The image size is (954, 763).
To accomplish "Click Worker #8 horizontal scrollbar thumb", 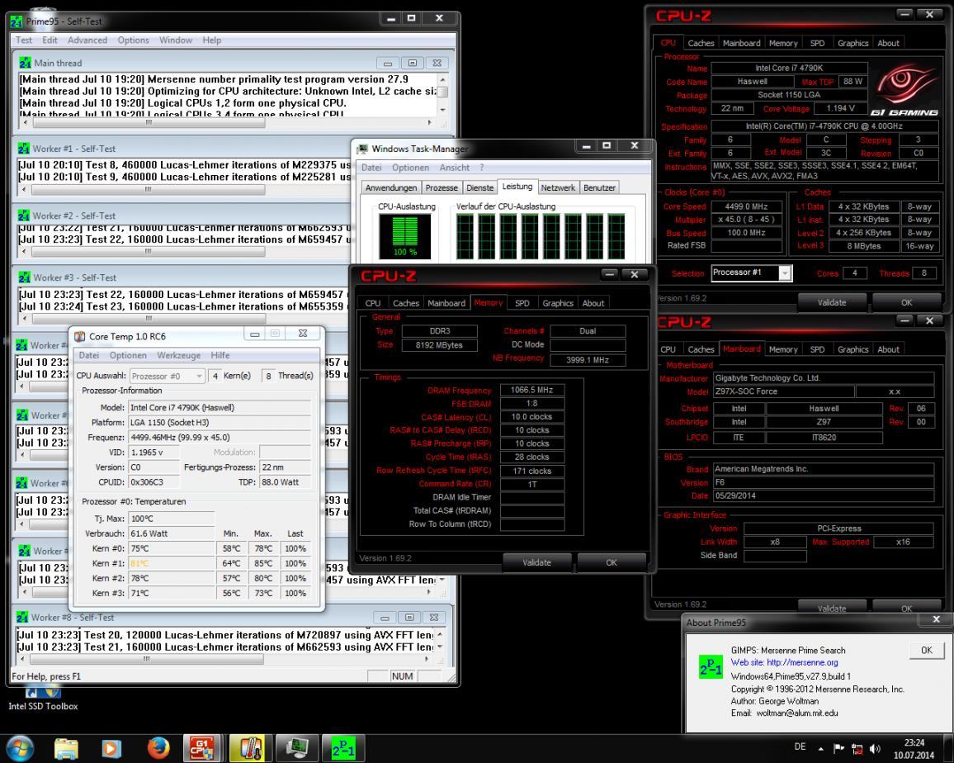I will [147, 659].
